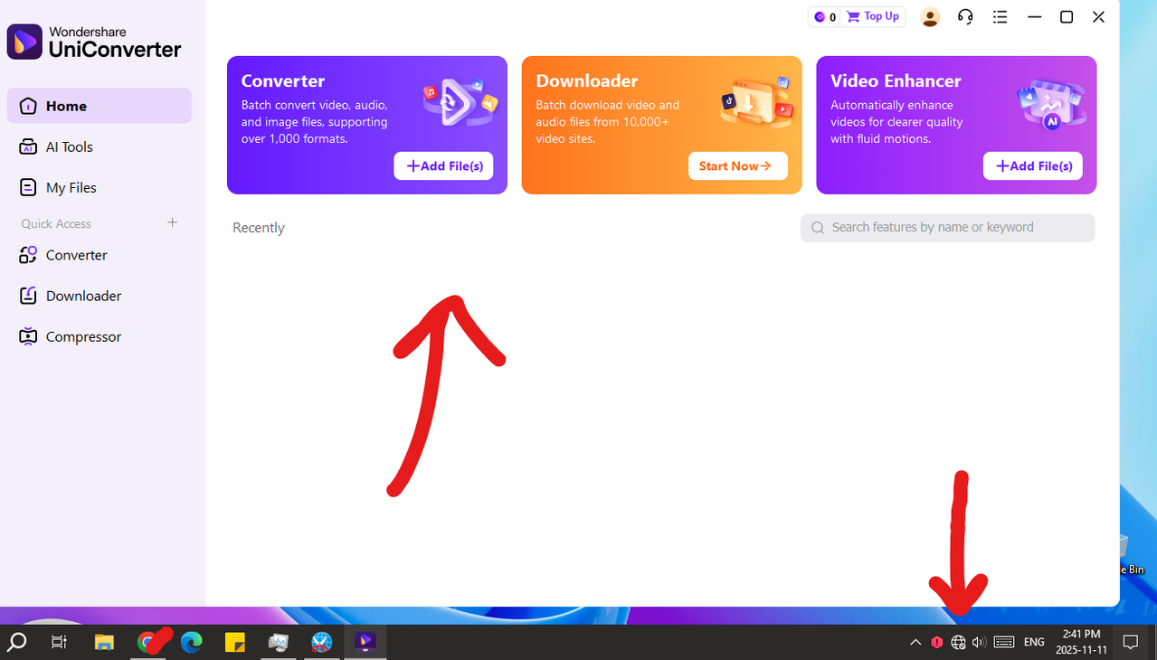This screenshot has width=1157, height=660.
Task: Open the volume control in the tray
Action: point(979,642)
